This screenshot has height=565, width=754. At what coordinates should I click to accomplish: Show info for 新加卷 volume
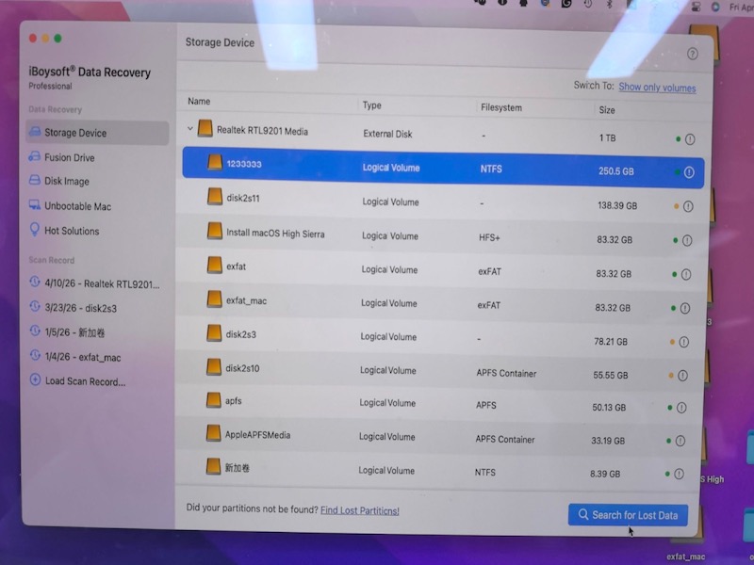tap(679, 475)
